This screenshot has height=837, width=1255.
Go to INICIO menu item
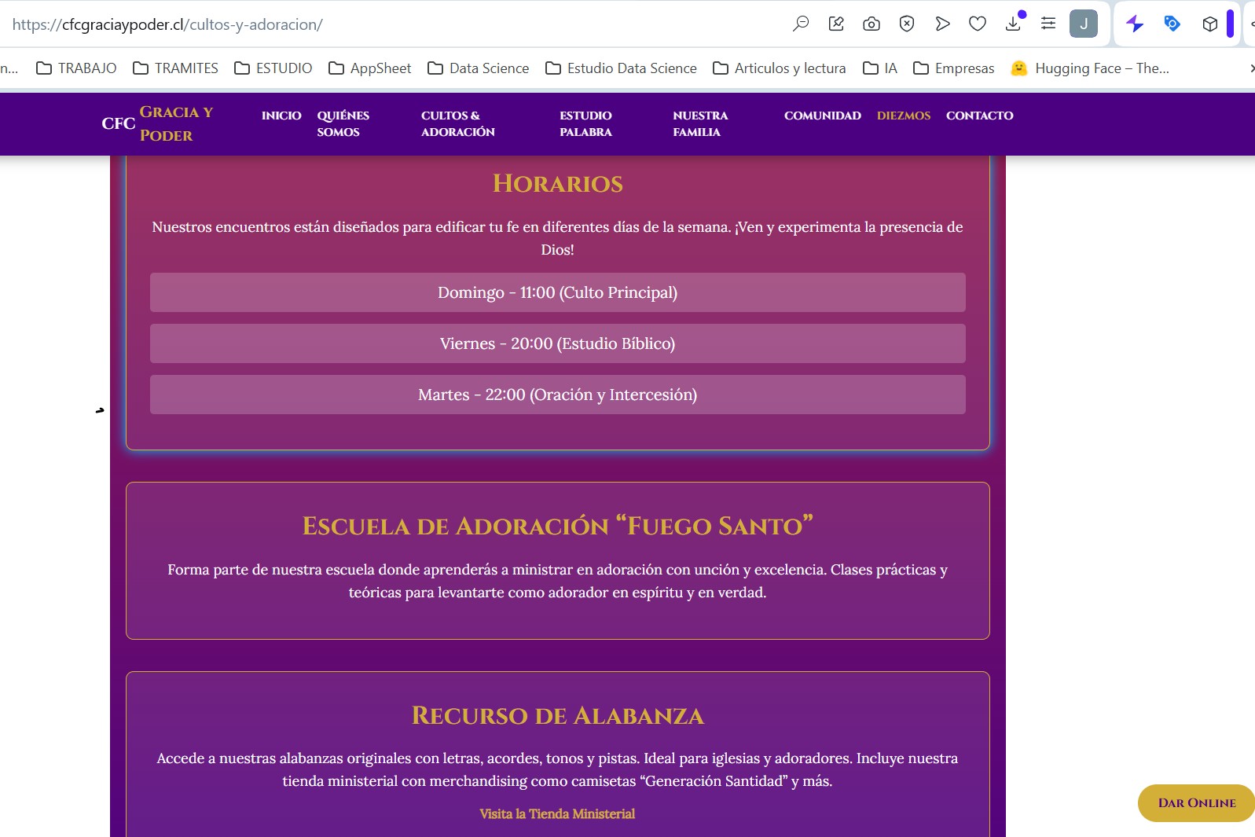coord(281,116)
